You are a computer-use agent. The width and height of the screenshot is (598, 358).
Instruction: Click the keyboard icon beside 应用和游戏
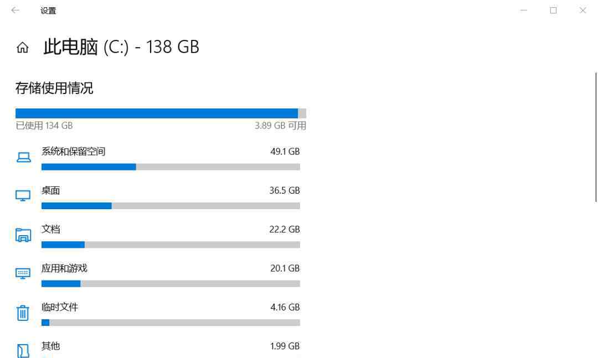[x=23, y=273]
